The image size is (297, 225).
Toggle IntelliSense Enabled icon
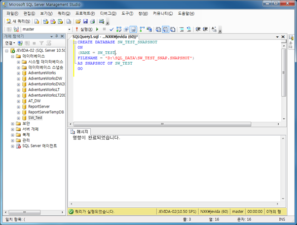pos(133,29)
